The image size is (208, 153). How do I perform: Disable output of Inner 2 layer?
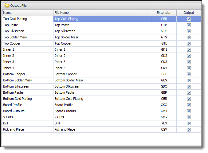(x=189, y=56)
